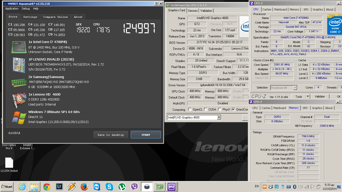Viewport: 342px width, 192px height.
Task: Switch to the Compare Online tab
Action: point(55,17)
